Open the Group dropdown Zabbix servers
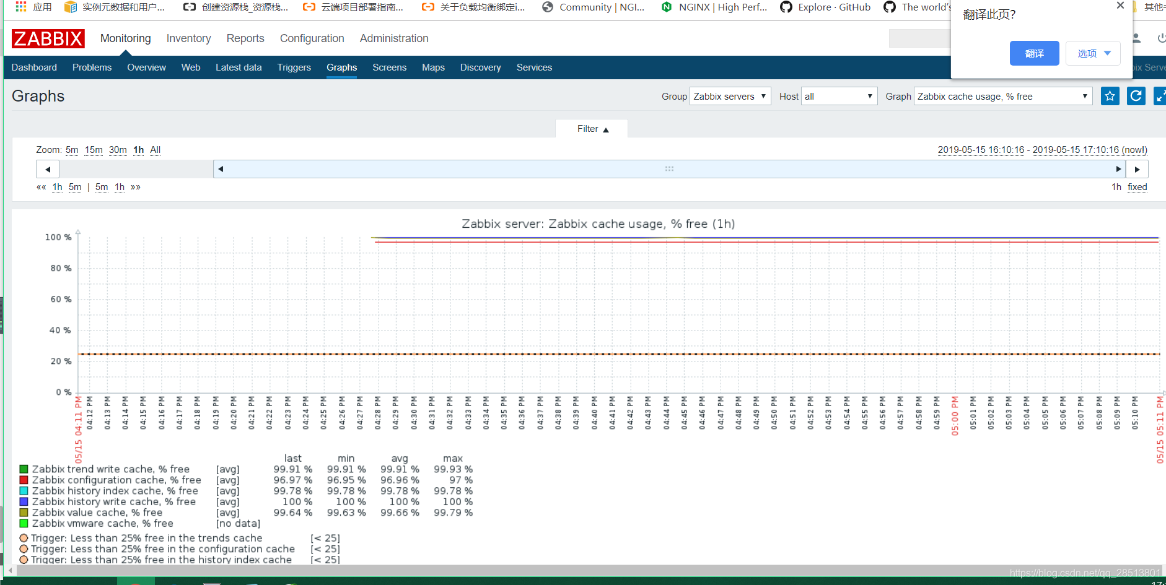 coord(730,96)
